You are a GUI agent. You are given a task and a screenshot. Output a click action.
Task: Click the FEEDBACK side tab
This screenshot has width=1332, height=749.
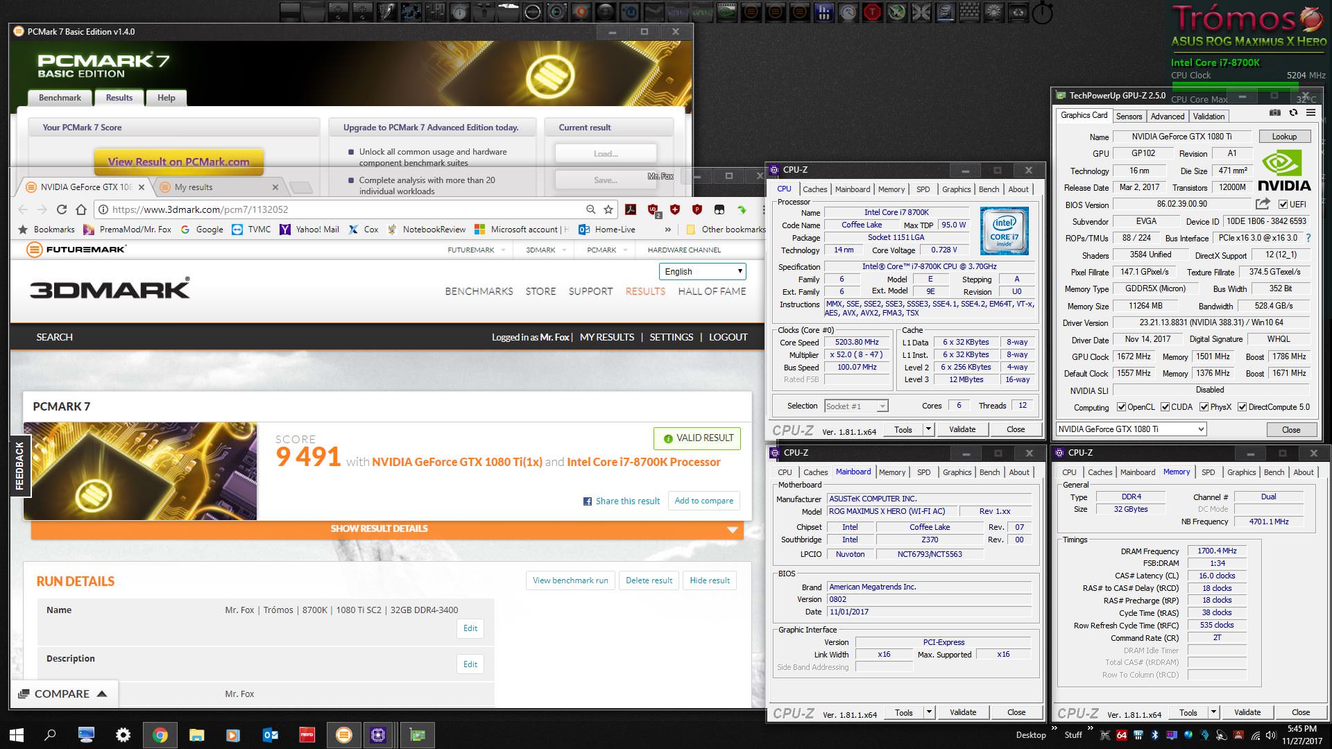click(x=19, y=466)
